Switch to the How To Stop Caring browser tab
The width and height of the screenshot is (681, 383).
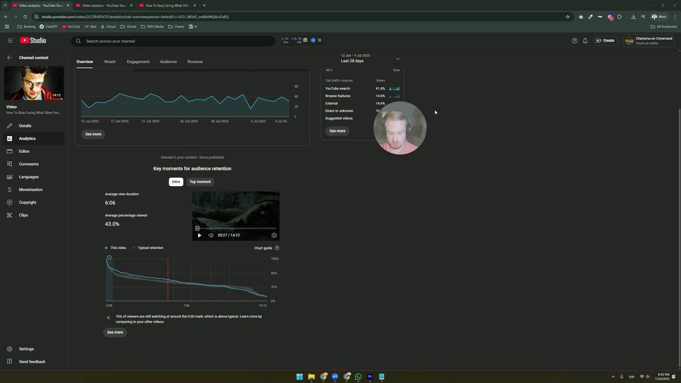(x=168, y=5)
